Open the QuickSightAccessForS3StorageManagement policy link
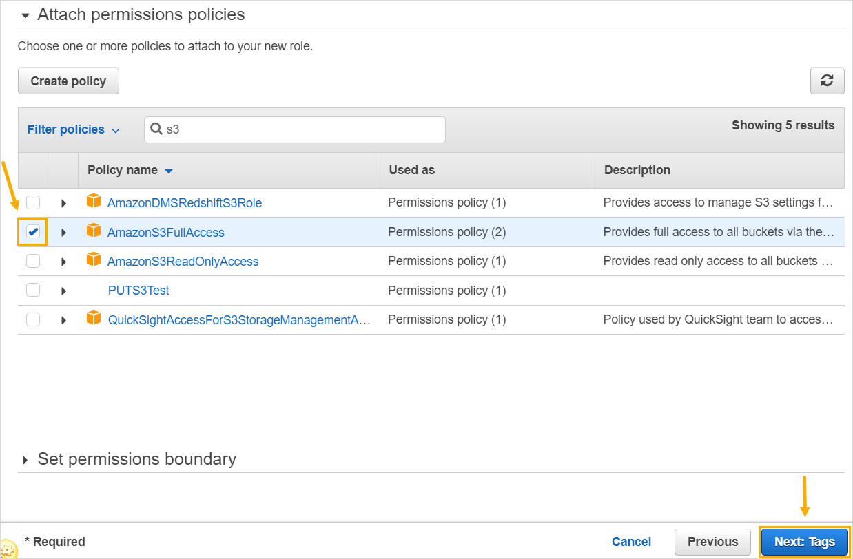Viewport: 853px width, 559px height. [240, 319]
